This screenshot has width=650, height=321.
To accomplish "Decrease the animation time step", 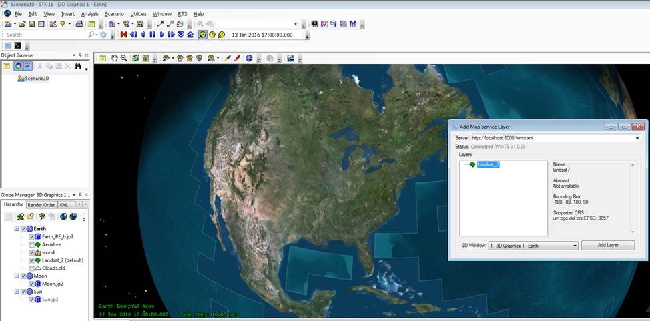I will pyautogui.click(x=181, y=35).
